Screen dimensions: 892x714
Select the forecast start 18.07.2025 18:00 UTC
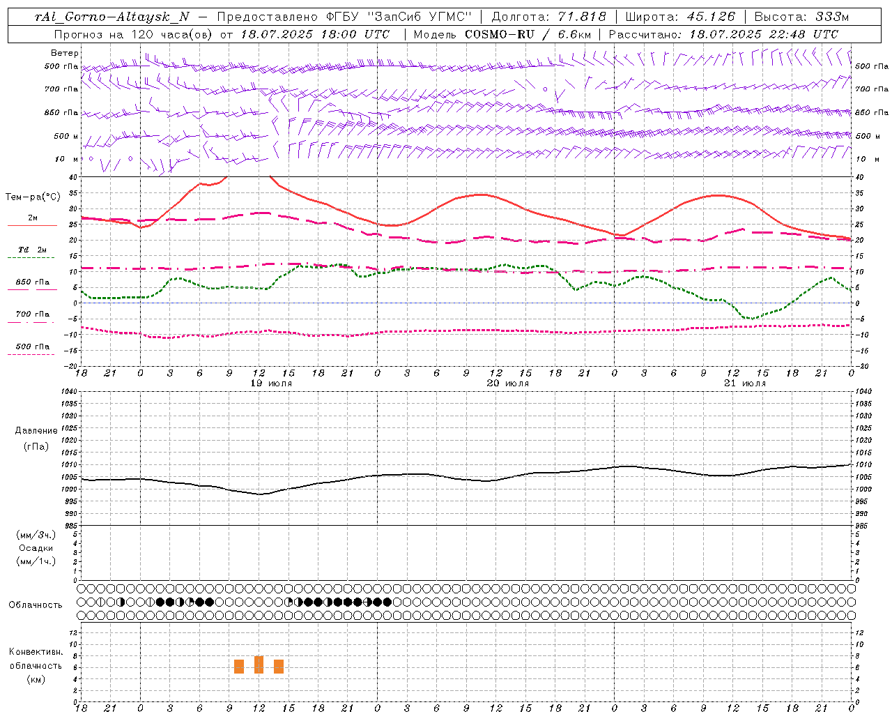coord(315,34)
